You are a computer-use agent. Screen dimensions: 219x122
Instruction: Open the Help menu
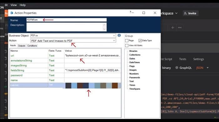pyautogui.click(x=23, y=5)
